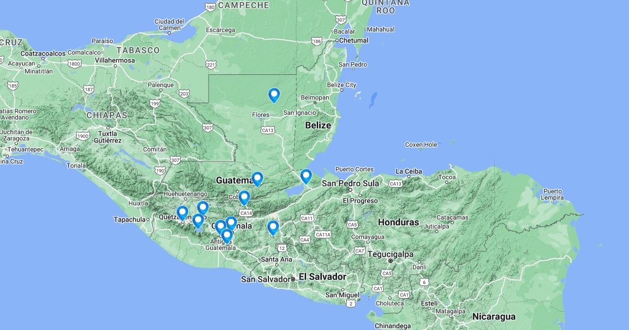Click the CA14 highway shield

point(246,213)
